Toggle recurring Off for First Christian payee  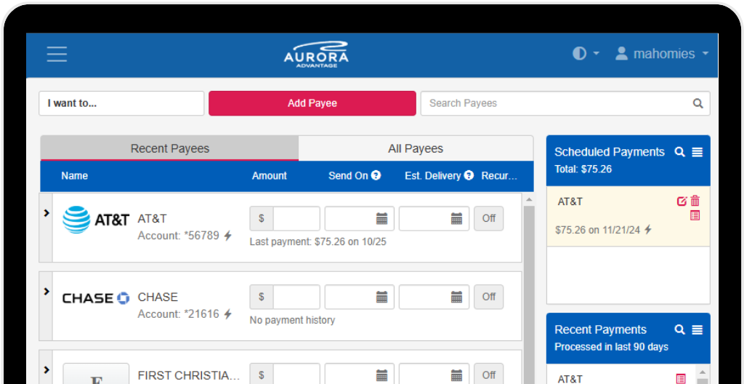[x=488, y=375]
